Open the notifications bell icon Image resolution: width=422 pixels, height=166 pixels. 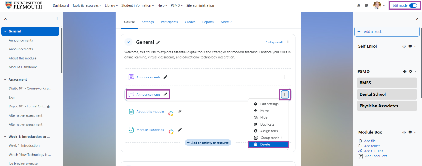(359, 5)
